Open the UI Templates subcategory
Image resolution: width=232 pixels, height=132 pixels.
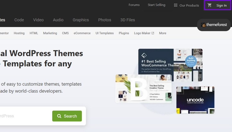[x=105, y=33]
